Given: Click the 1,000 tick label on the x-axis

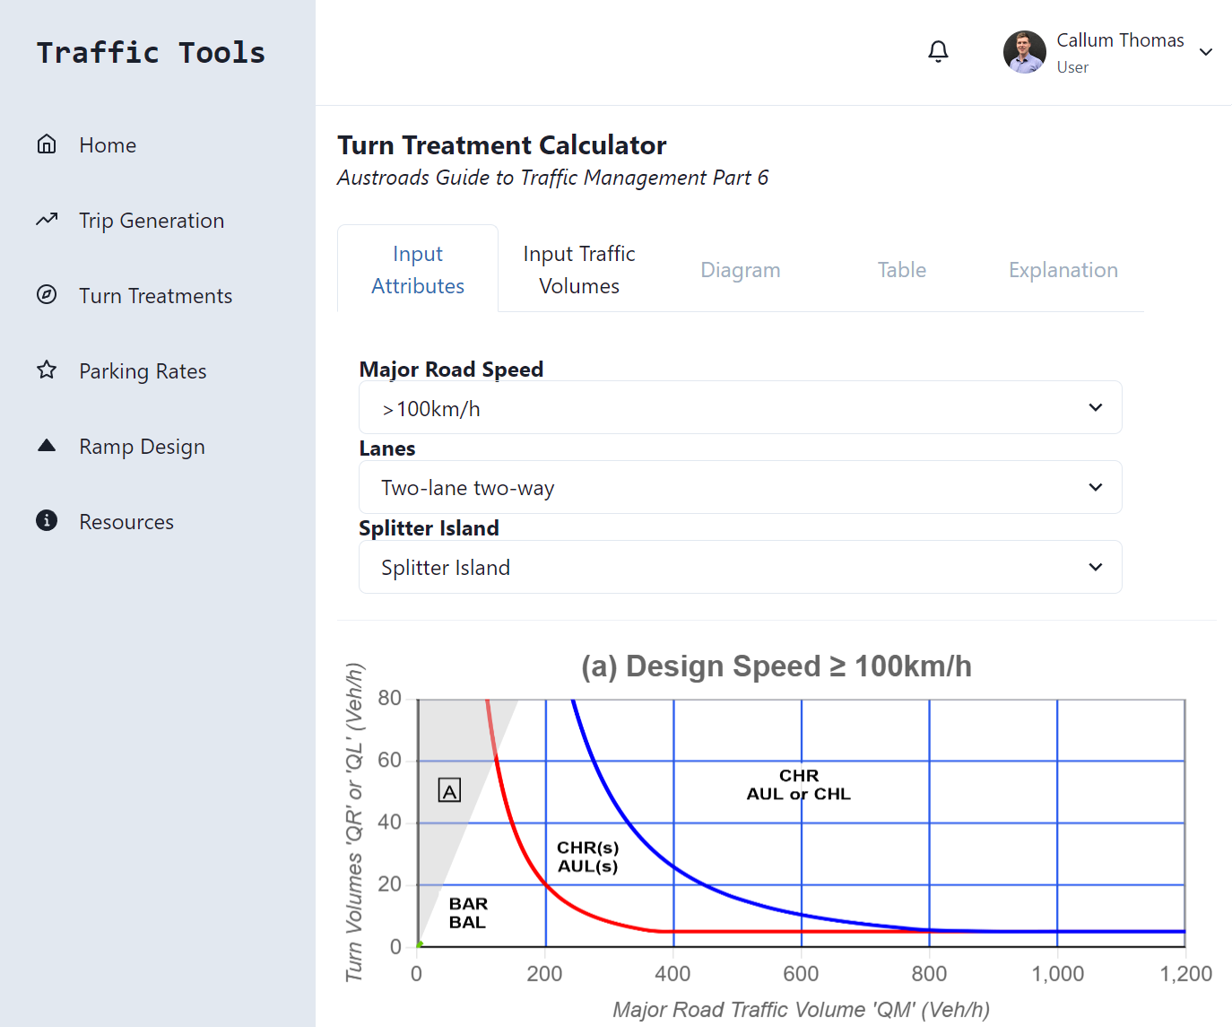Looking at the screenshot, I should pyautogui.click(x=1058, y=974).
